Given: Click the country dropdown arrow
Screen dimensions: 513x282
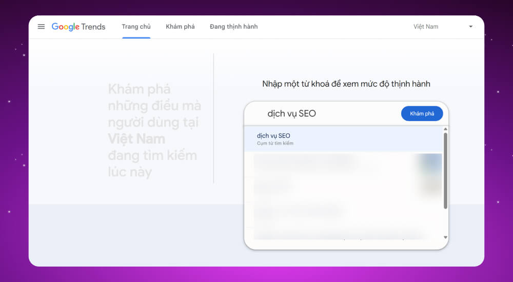Looking at the screenshot, I should tap(471, 27).
